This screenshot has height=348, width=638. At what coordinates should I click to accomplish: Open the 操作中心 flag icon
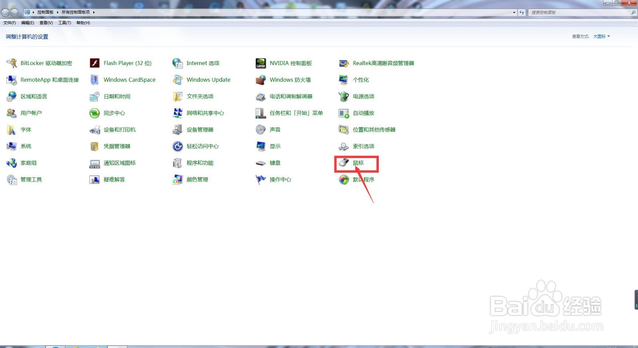point(261,179)
